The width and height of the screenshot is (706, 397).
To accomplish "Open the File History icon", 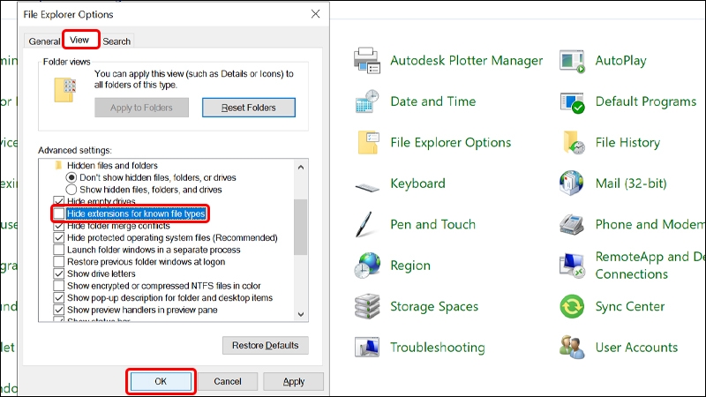I will 573,143.
